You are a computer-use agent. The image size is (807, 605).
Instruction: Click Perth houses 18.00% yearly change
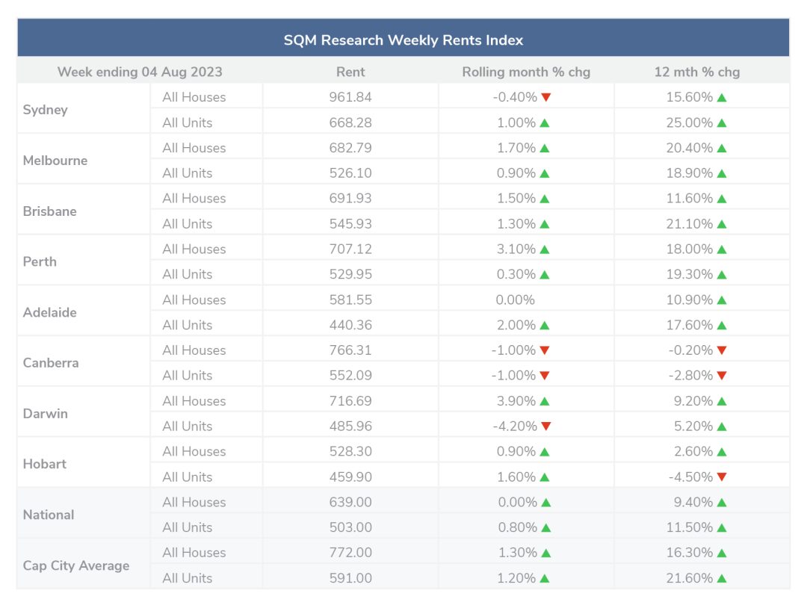(x=690, y=249)
